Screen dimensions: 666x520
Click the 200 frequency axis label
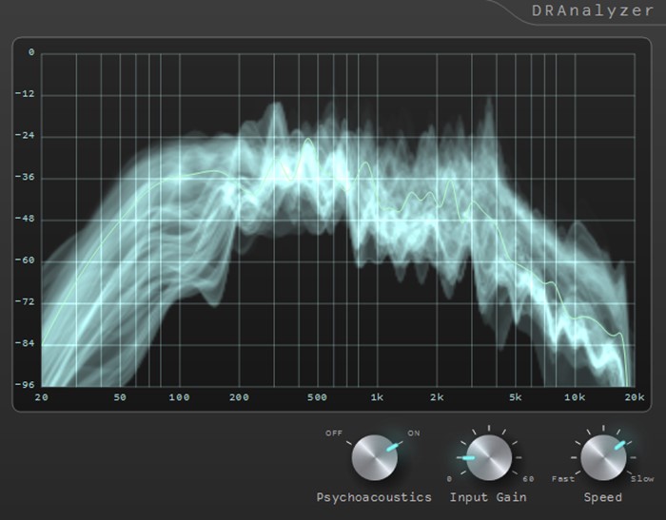[239, 397]
